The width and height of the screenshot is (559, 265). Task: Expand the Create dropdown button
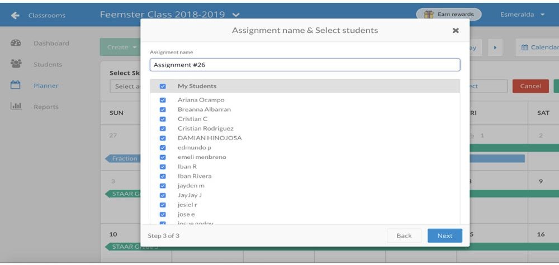tap(120, 47)
